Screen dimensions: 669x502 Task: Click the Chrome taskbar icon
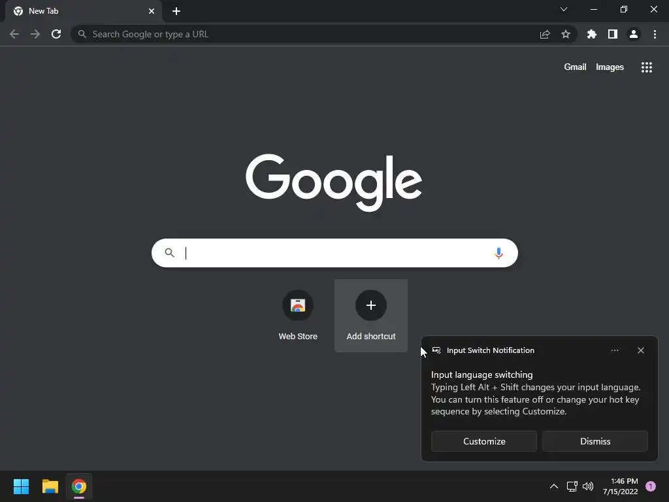(x=79, y=486)
